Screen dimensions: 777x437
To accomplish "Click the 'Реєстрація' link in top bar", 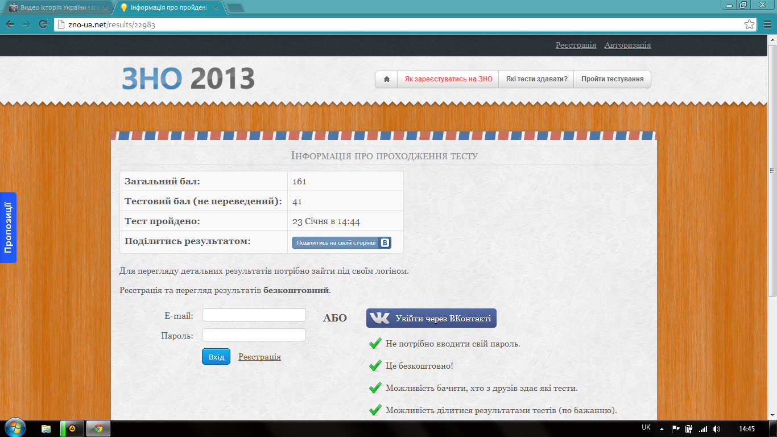I will (576, 45).
